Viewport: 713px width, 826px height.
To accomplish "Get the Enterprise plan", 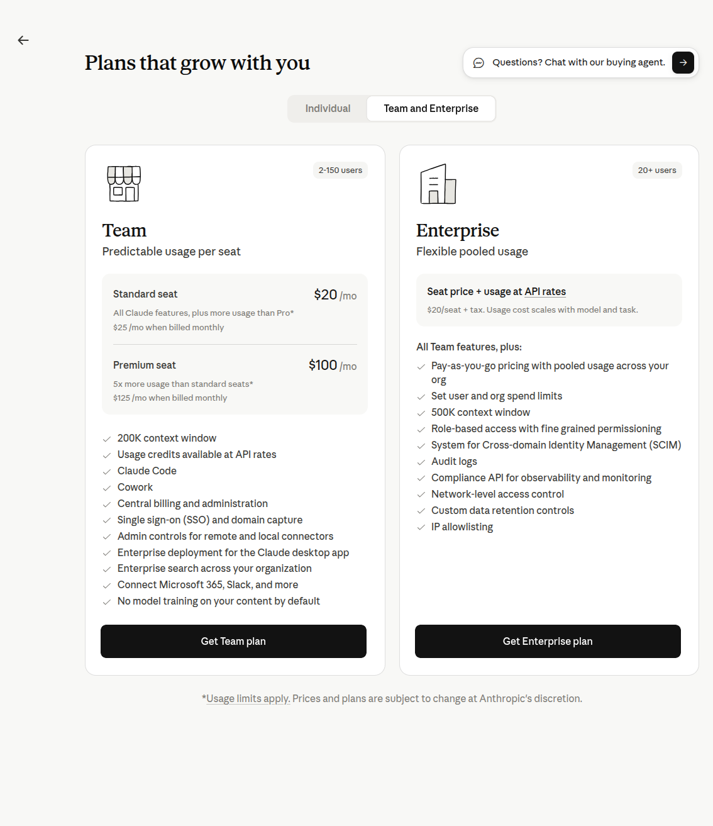I will 548,641.
